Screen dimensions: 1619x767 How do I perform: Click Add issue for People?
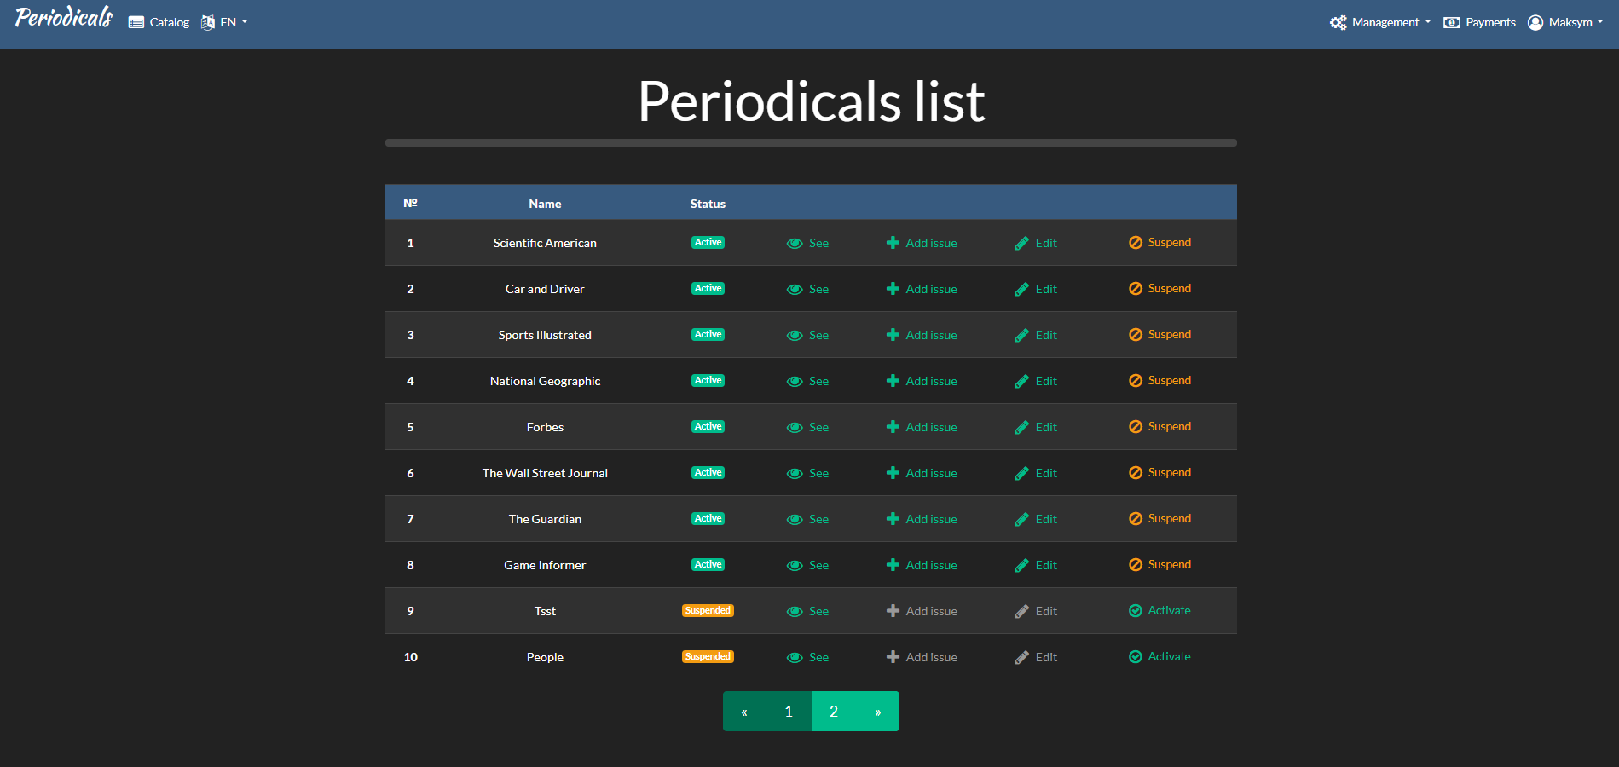[x=922, y=657]
